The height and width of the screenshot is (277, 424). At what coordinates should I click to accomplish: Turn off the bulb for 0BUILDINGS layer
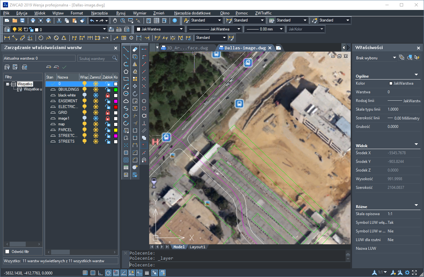tap(85, 89)
